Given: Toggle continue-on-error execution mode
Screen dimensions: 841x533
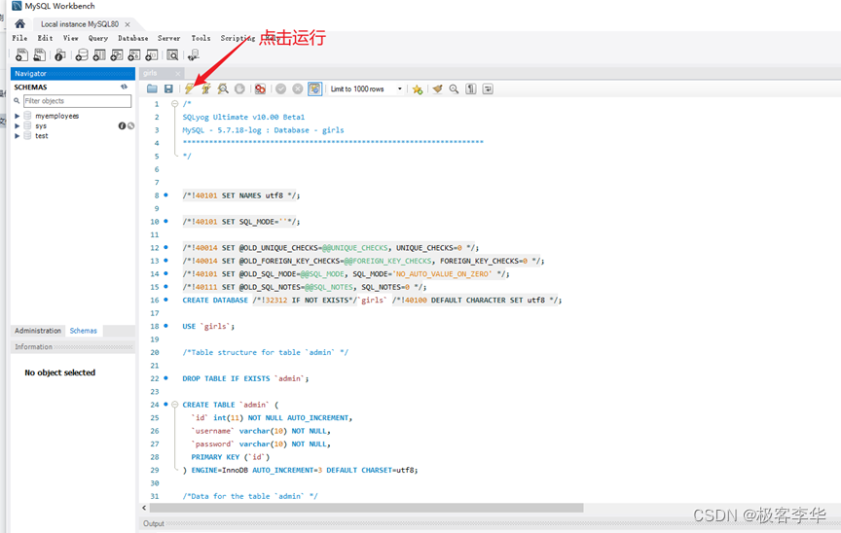Looking at the screenshot, I should pyautogui.click(x=260, y=89).
